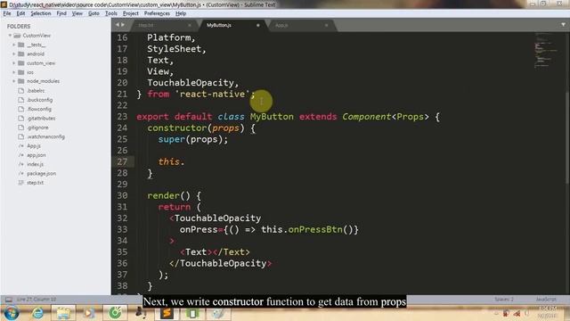Click the previous tab arrow
570x321 pixels.
(118, 25)
